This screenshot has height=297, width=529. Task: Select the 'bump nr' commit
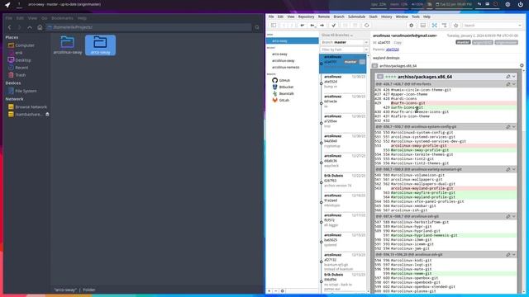(x=343, y=83)
